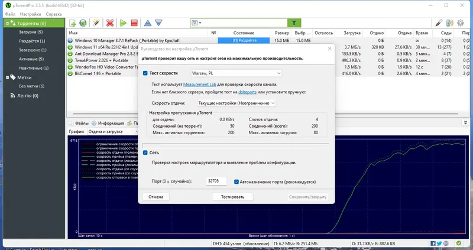Switch to the Файлы tab

pos(79,123)
